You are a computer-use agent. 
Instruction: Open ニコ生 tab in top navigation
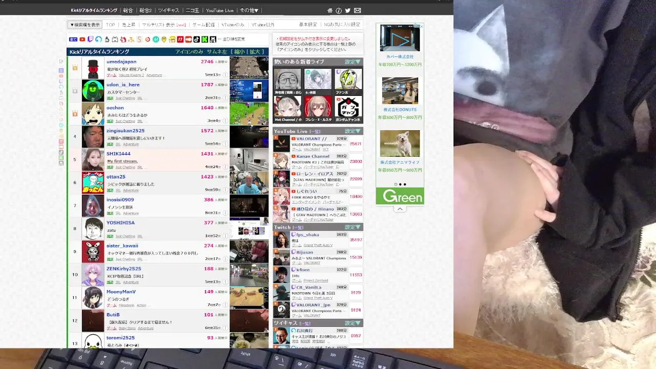pyautogui.click(x=192, y=10)
